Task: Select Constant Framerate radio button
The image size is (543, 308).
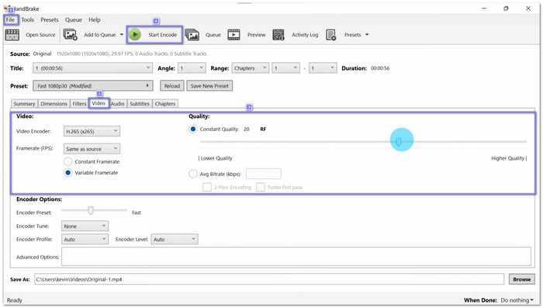Action: [68, 161]
